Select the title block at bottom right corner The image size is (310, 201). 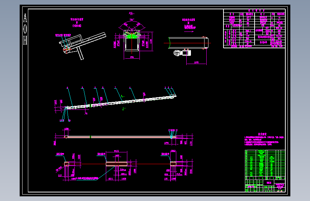pyautogui.click(x=265, y=186)
